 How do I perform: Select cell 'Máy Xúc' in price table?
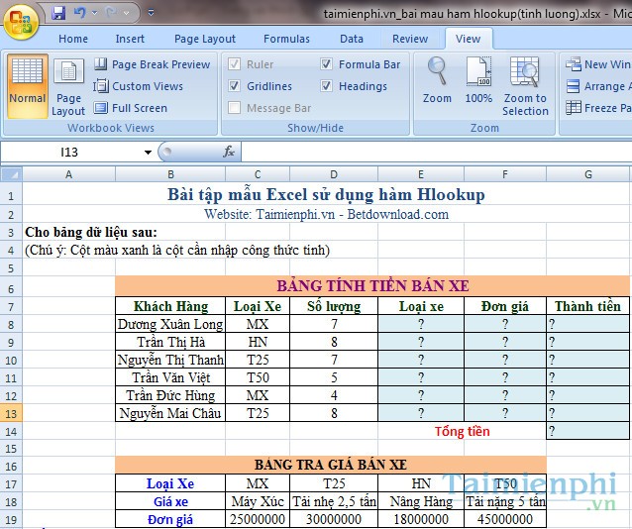pos(258,501)
